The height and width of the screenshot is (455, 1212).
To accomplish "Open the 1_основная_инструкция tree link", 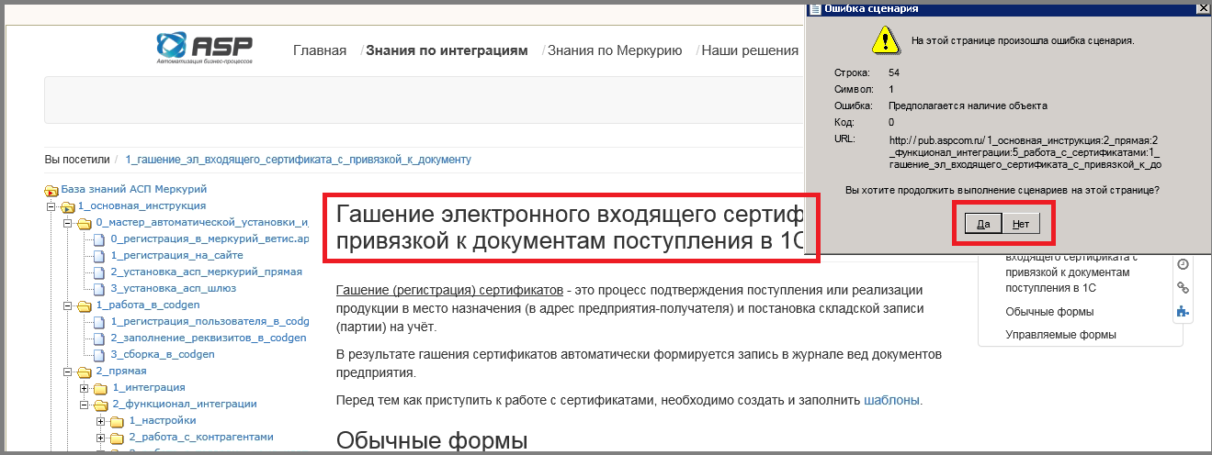I will click(x=142, y=206).
